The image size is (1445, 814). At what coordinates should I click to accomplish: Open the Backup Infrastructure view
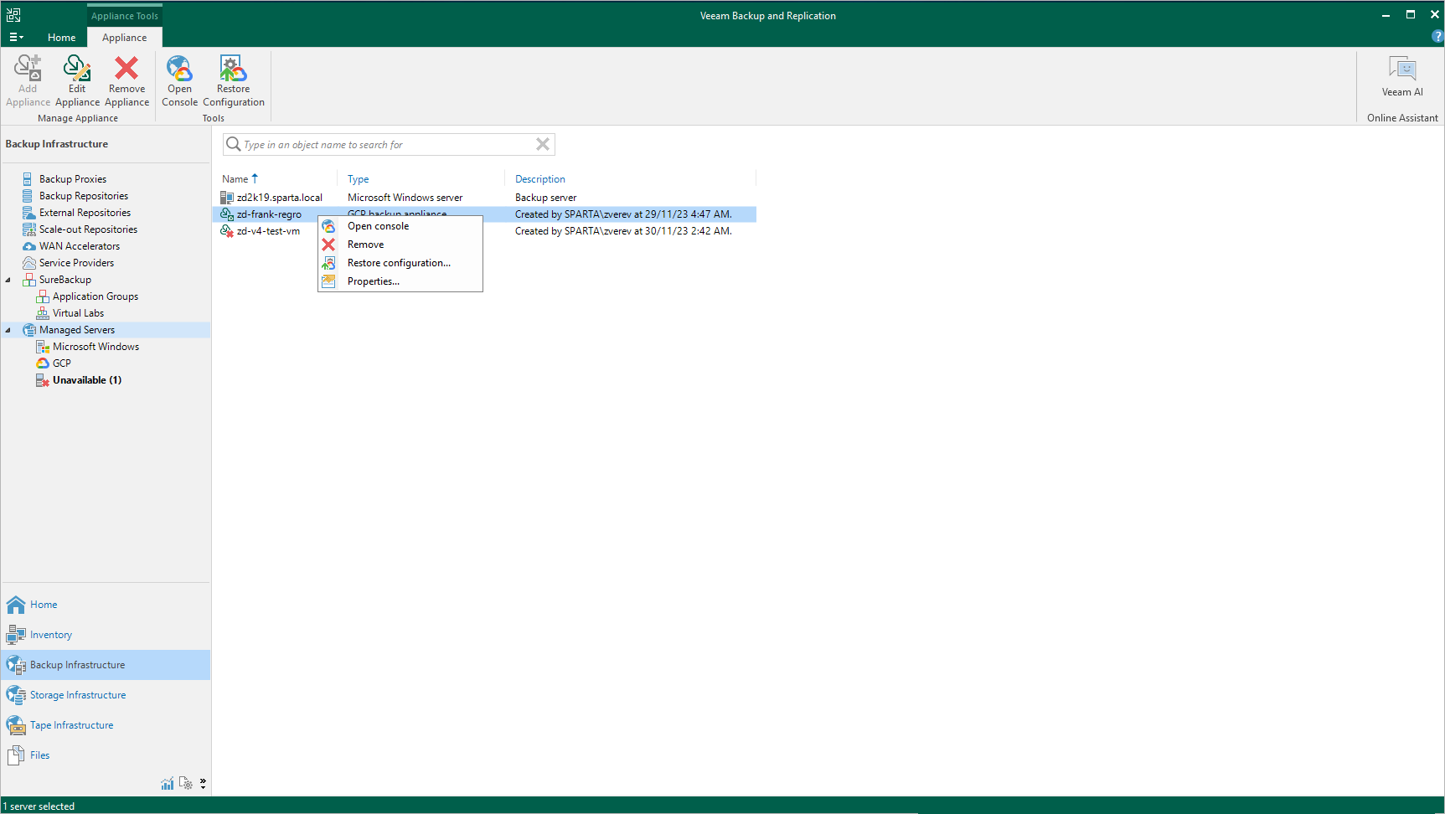coord(106,665)
